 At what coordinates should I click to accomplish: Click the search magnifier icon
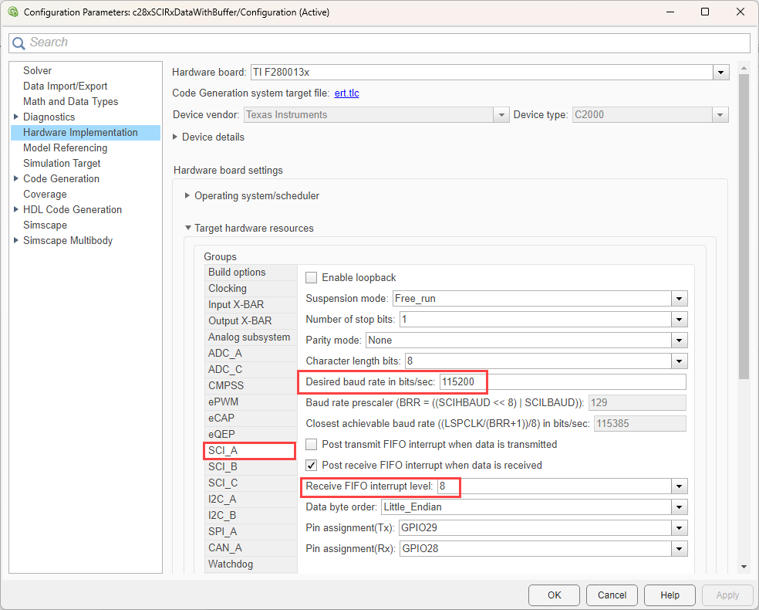[x=19, y=42]
